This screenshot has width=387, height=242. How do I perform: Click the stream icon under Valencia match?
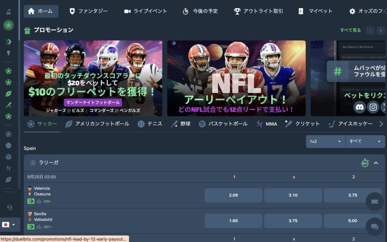(31, 201)
